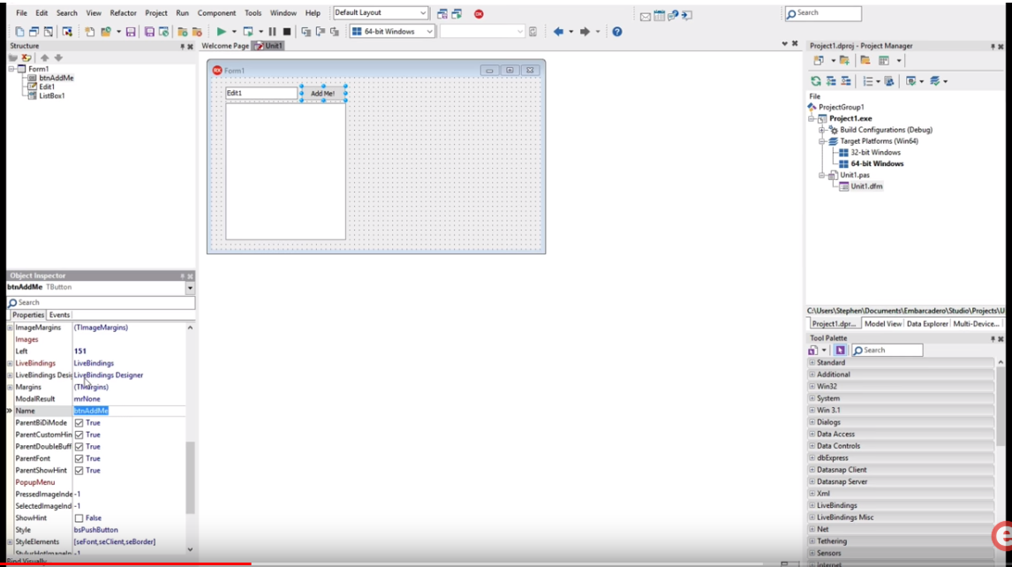The width and height of the screenshot is (1012, 567).
Task: Click the Style property value bsPushButton
Action: click(95, 530)
